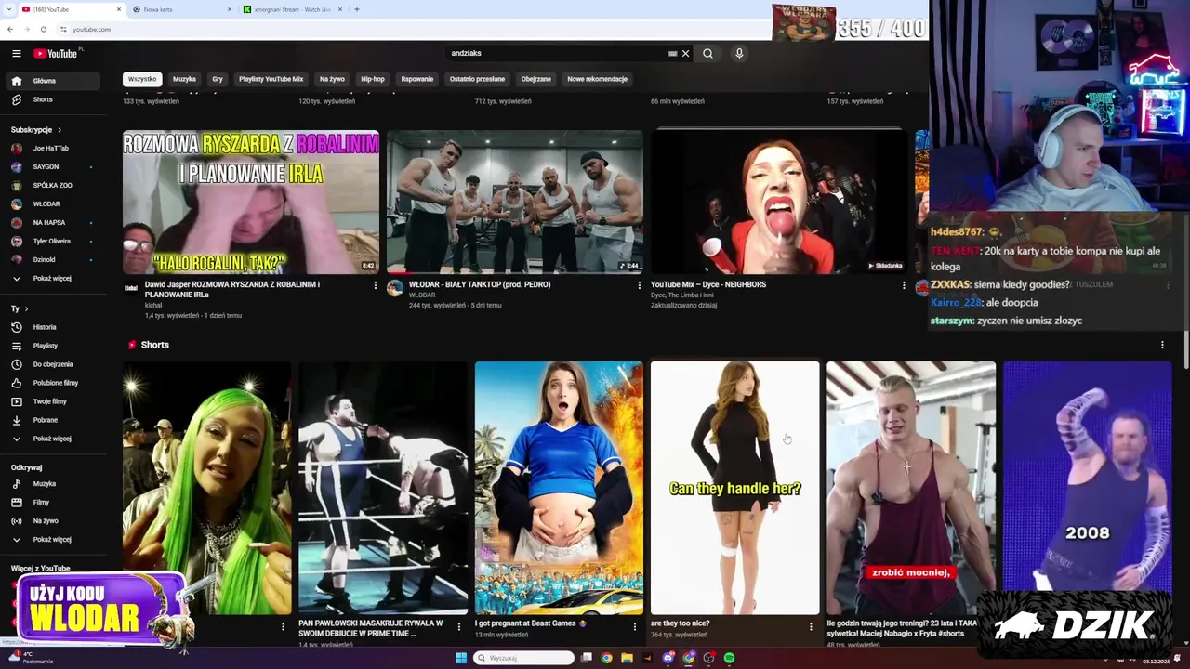
Task: Select the Nowe rekomendacje chip
Action: pos(598,79)
